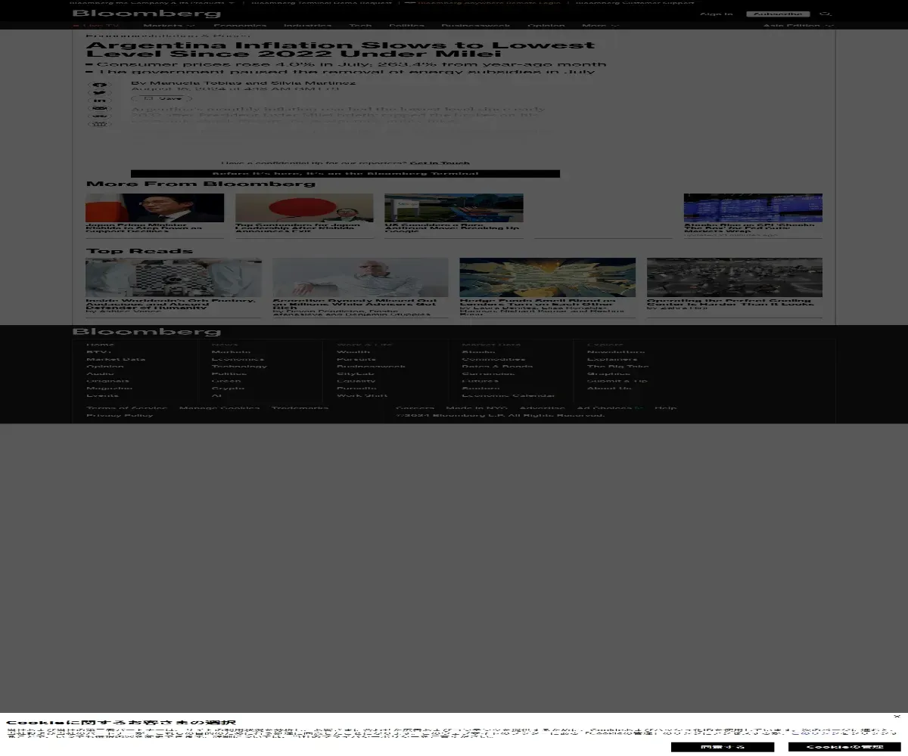908x756 pixels.
Task: Click the Cookie management button in the banner
Action: [x=844, y=747]
